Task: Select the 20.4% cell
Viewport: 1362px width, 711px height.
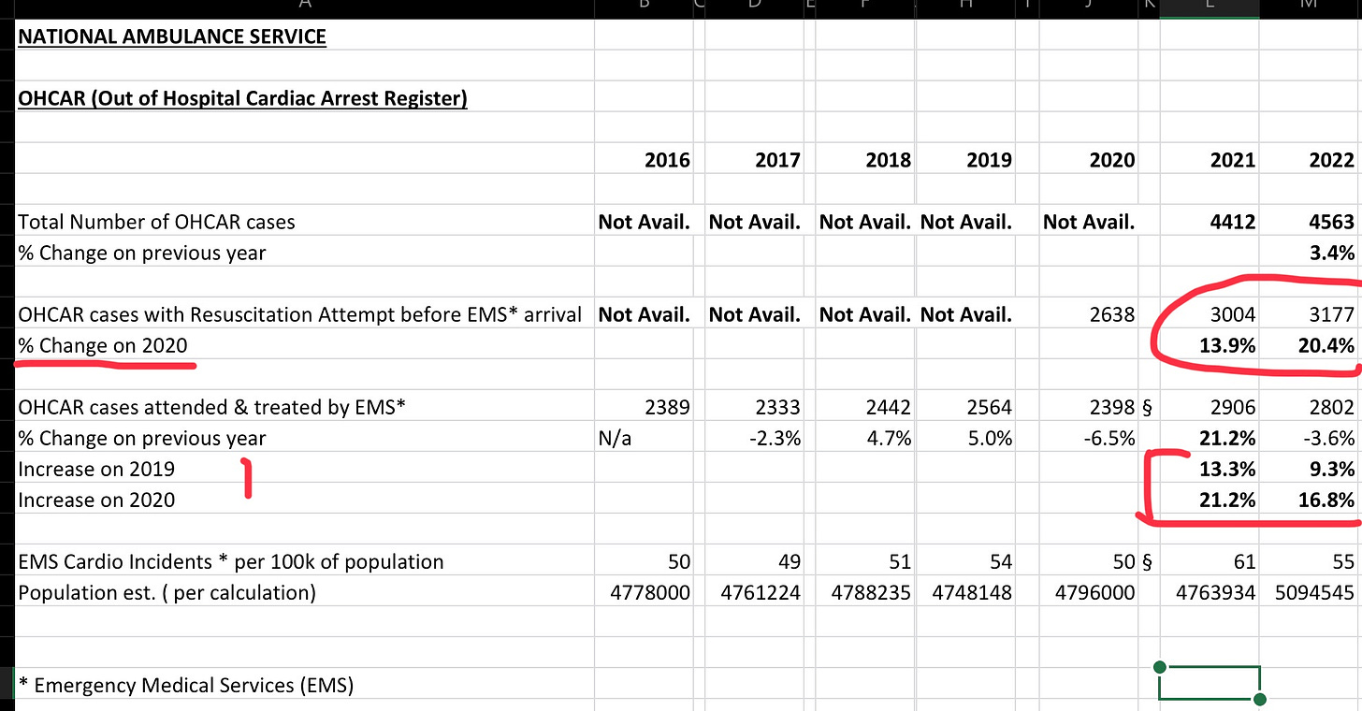Action: click(x=1326, y=345)
